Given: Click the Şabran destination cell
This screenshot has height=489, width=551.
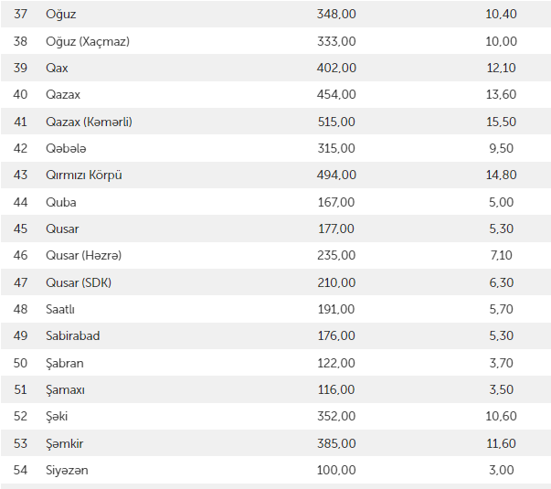Looking at the screenshot, I should [65, 363].
